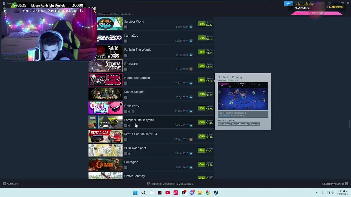
Task: Click Stones Keeper thumbs-up review icon
Action: coord(191,97)
